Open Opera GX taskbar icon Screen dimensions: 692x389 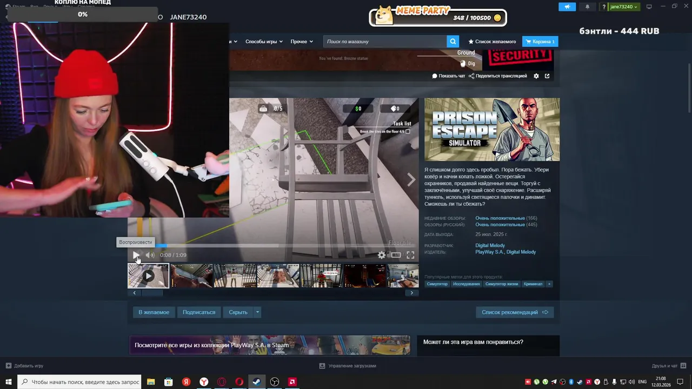tap(222, 382)
